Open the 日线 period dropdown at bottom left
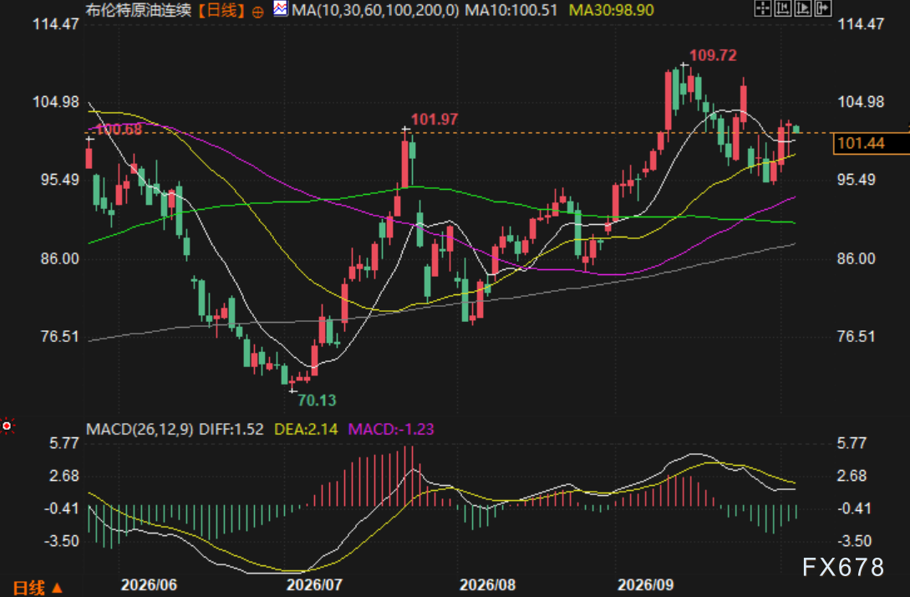Image resolution: width=910 pixels, height=597 pixels. pyautogui.click(x=37, y=588)
